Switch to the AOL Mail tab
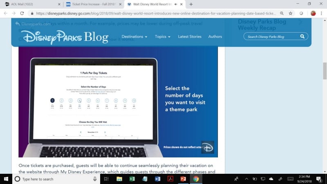Image resolution: width=327 pixels, height=184 pixels. [31, 4]
